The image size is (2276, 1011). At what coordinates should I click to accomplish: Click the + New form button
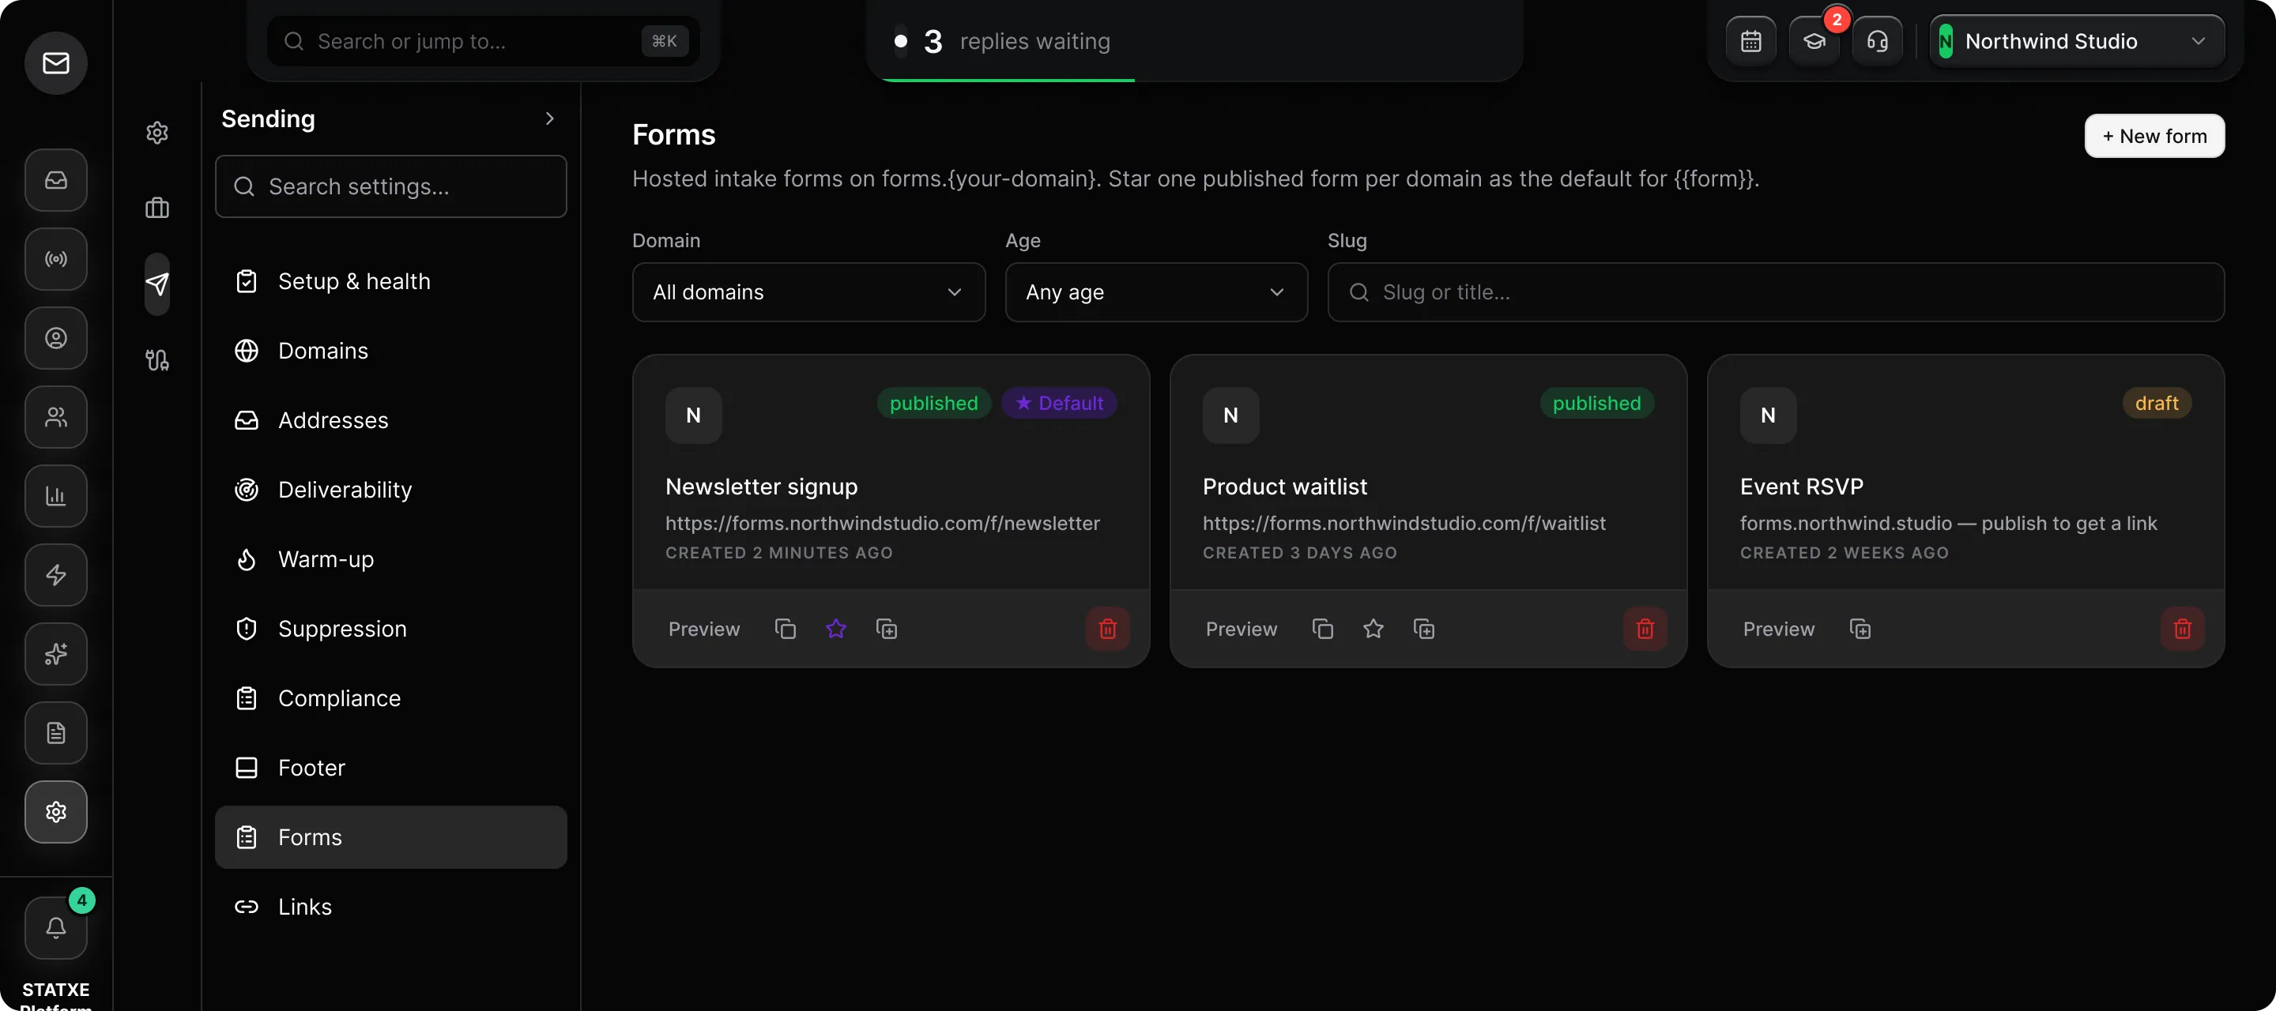point(2154,136)
